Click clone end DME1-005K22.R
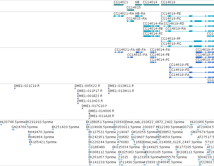The image size is (214, 166). coord(87,86)
